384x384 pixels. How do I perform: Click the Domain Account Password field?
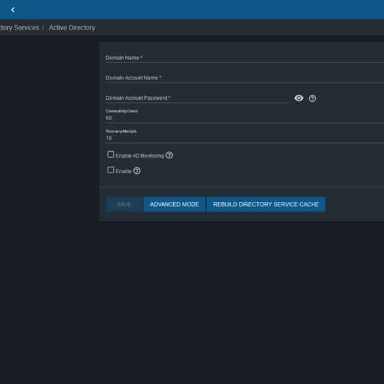[x=197, y=98]
